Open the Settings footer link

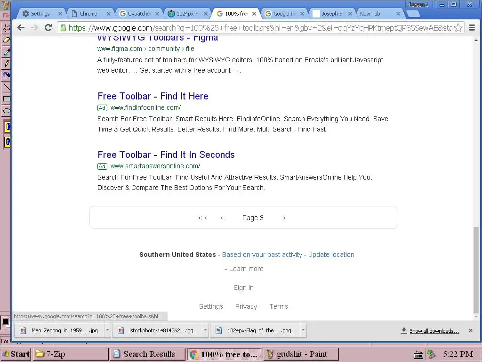click(211, 306)
